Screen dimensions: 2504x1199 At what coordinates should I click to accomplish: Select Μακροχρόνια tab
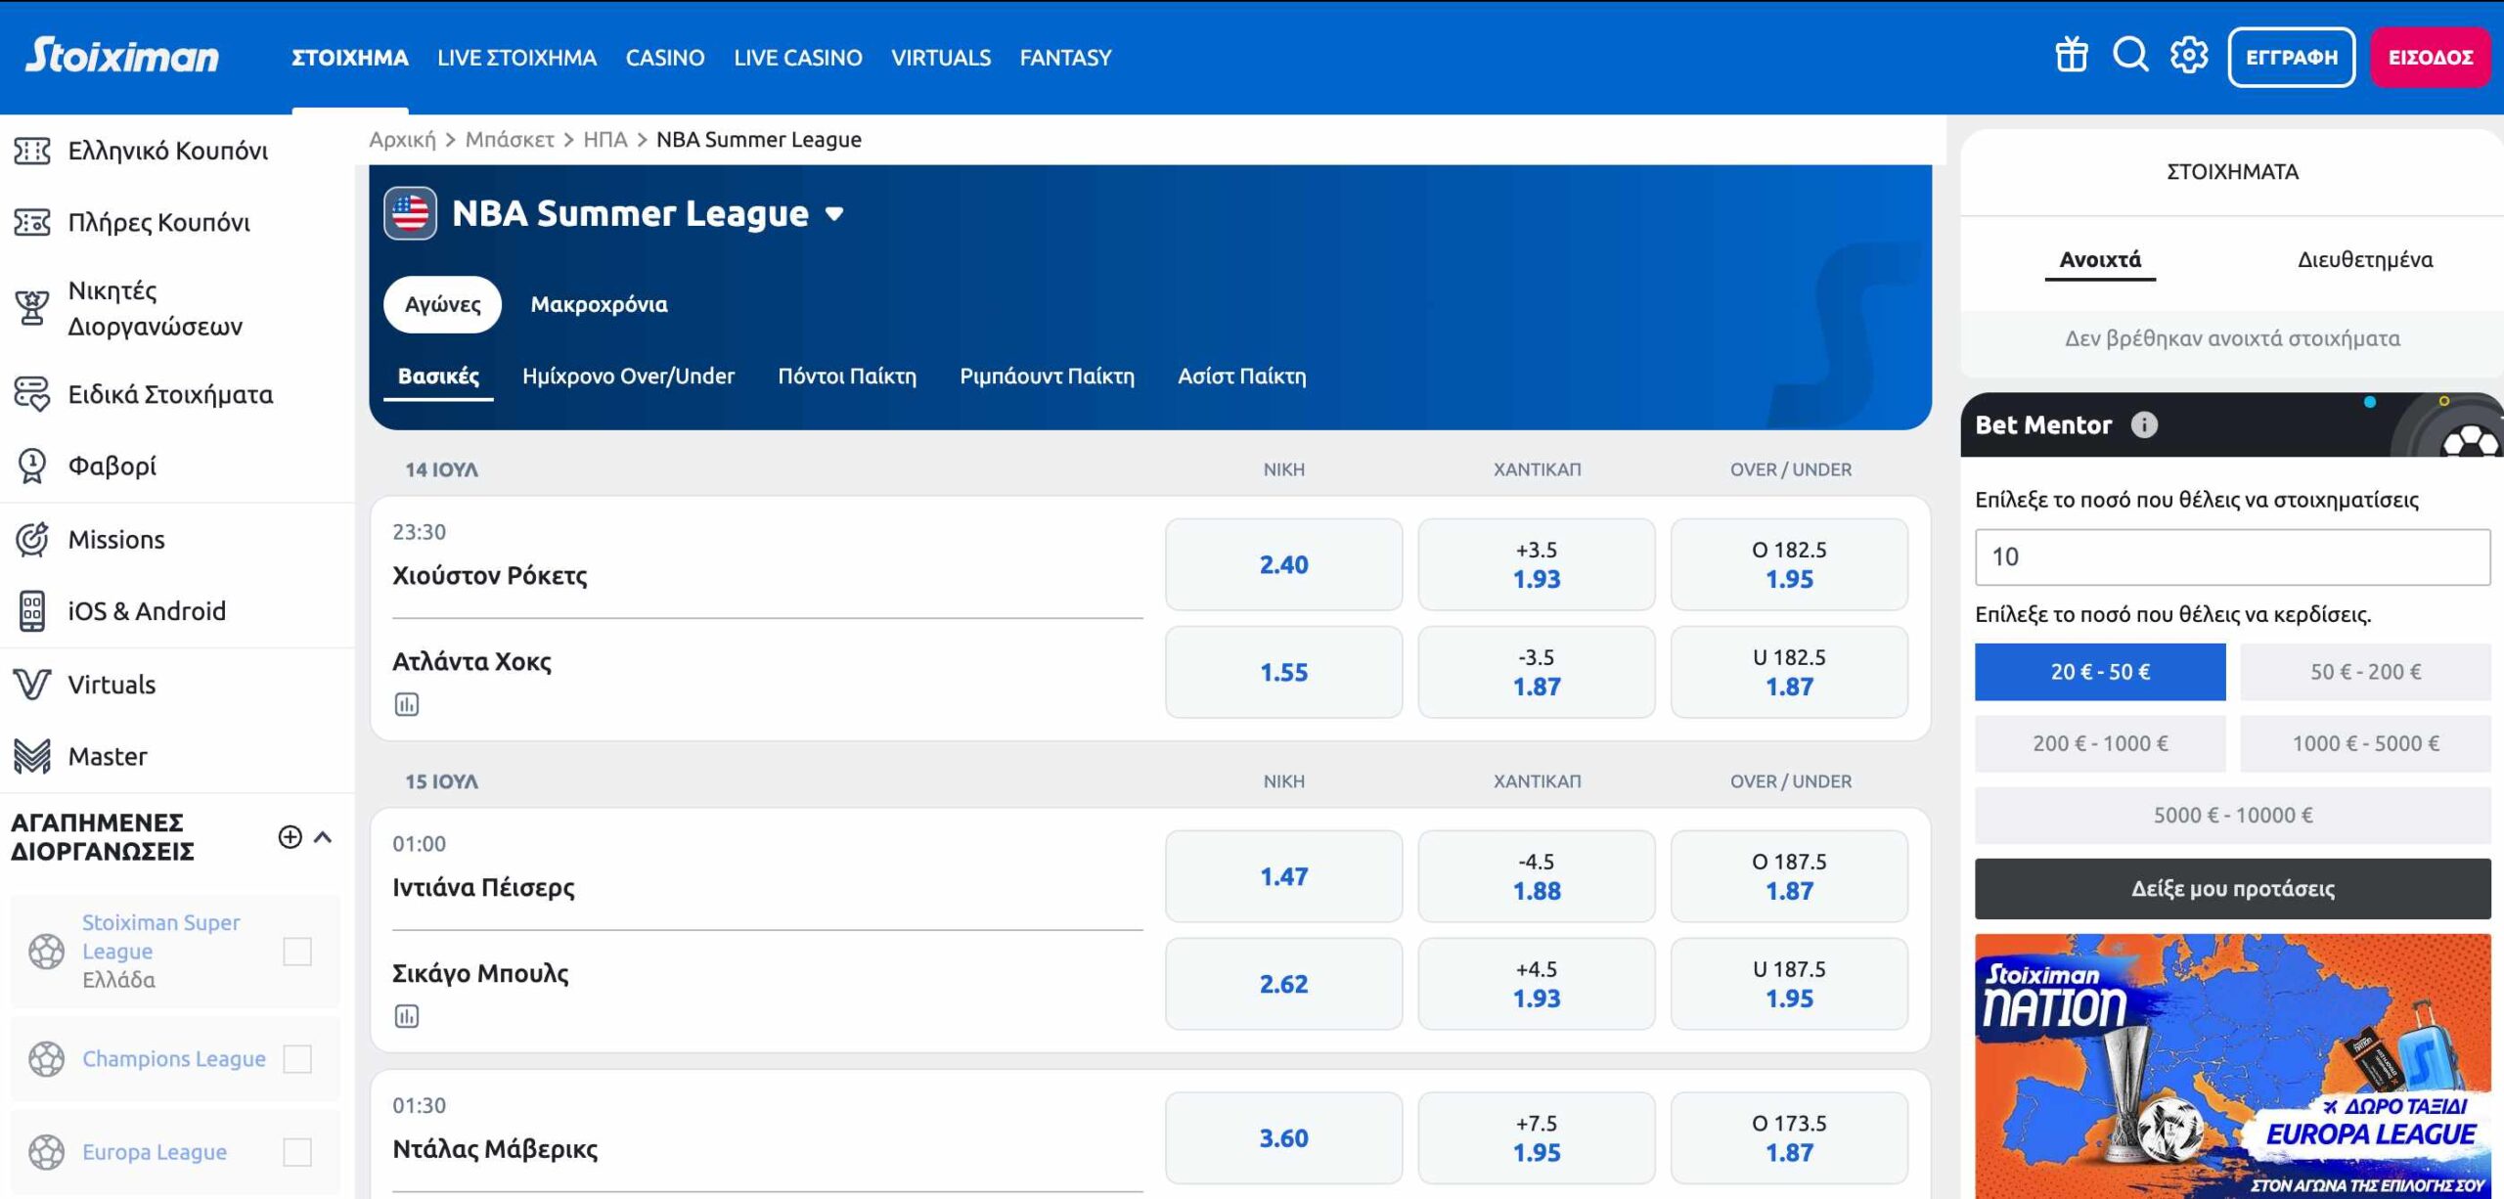click(599, 304)
